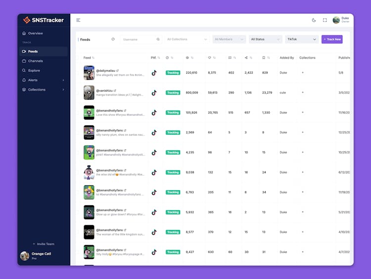Viewport: 371px width, 279px height.
Task: Open the All Collections dropdown filter
Action: pos(187,39)
